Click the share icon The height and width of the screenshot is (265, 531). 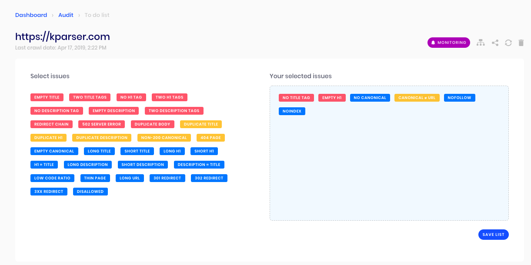(x=495, y=43)
